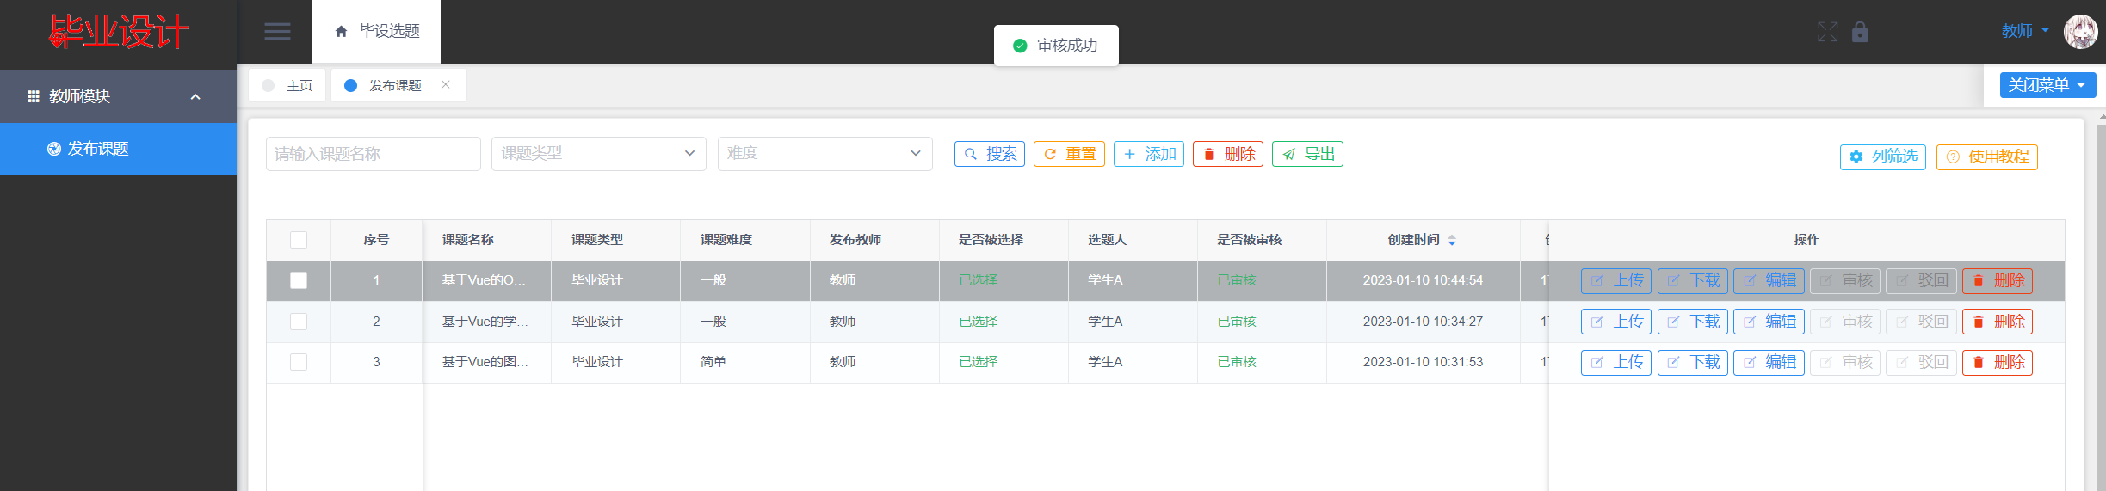
Task: Click the fullscreen expand icon
Action: click(1827, 32)
